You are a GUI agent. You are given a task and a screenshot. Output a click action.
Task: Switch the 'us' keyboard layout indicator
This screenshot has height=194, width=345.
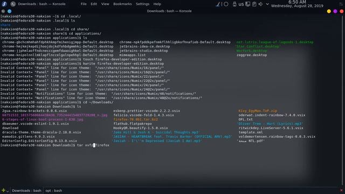coord(241,4)
